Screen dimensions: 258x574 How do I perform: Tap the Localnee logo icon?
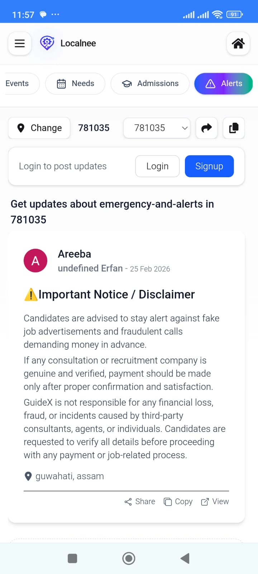[x=47, y=43]
